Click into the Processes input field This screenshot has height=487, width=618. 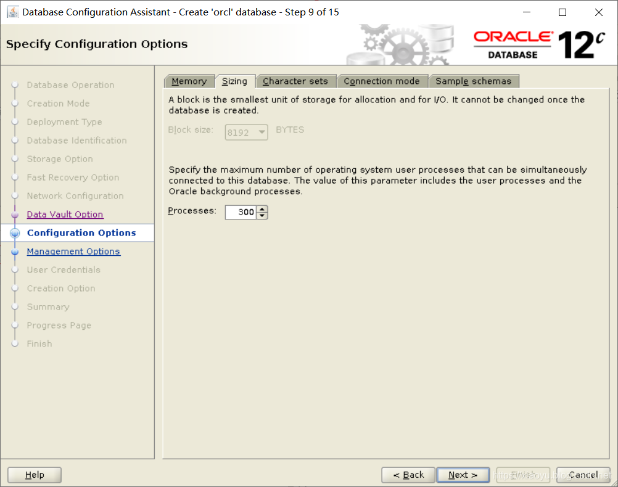(x=241, y=212)
